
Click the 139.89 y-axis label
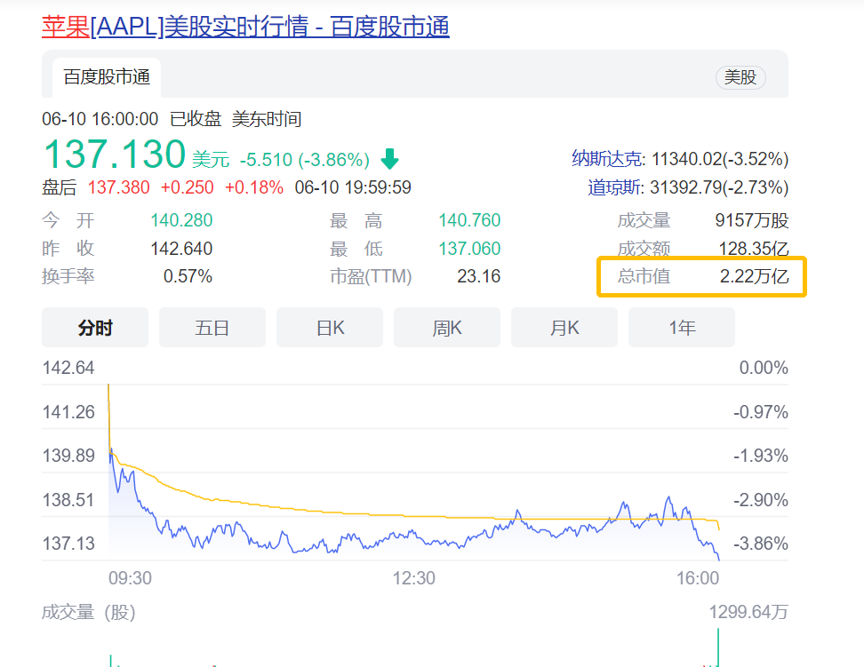[x=68, y=456]
